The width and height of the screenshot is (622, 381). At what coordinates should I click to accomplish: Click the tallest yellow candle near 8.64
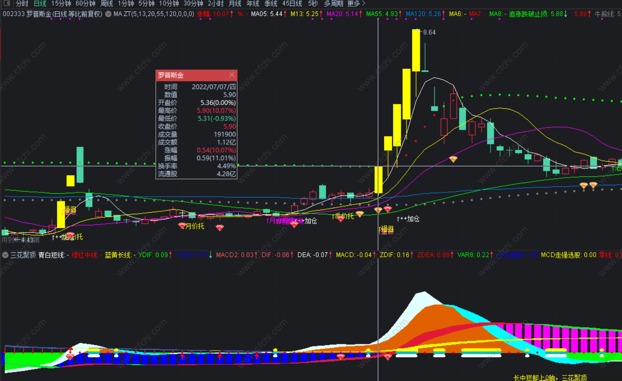416,50
